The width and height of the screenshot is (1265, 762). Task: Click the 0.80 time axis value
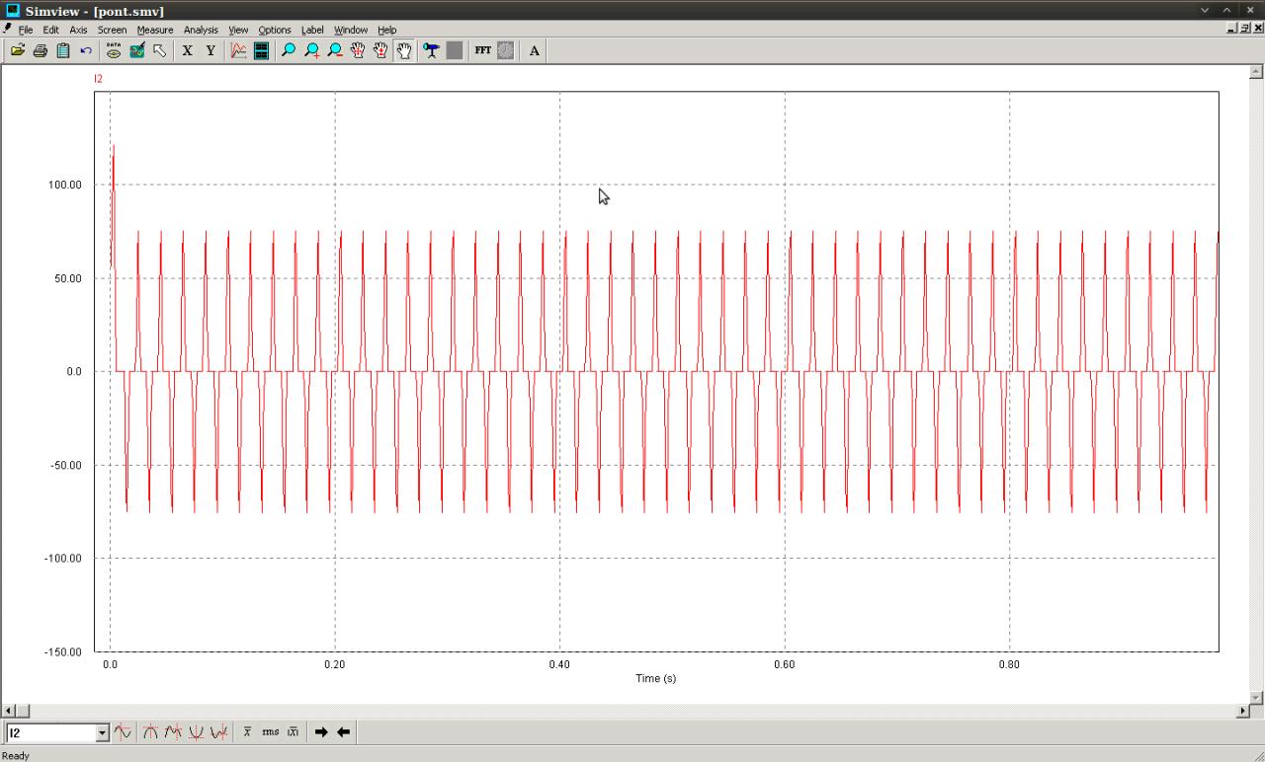click(x=1009, y=664)
